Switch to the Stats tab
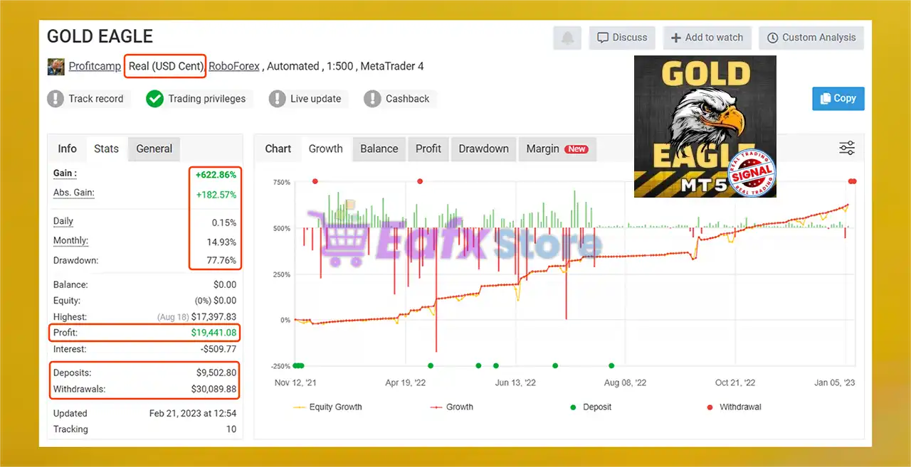The width and height of the screenshot is (911, 467). (x=106, y=149)
